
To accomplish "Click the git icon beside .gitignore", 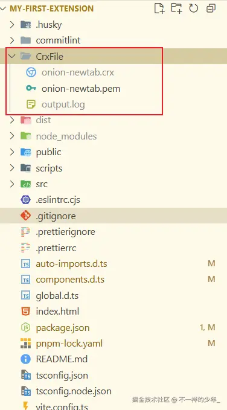I will (x=25, y=216).
